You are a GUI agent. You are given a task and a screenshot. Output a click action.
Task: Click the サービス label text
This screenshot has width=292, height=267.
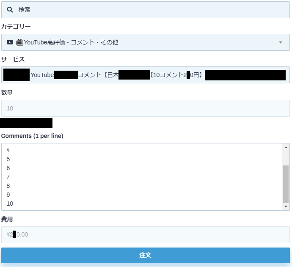click(x=13, y=59)
